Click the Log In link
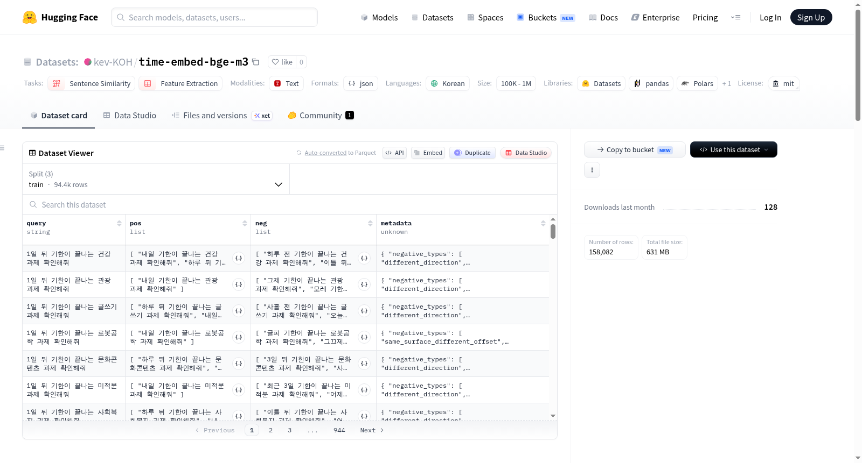The height and width of the screenshot is (463, 862). pos(770,17)
